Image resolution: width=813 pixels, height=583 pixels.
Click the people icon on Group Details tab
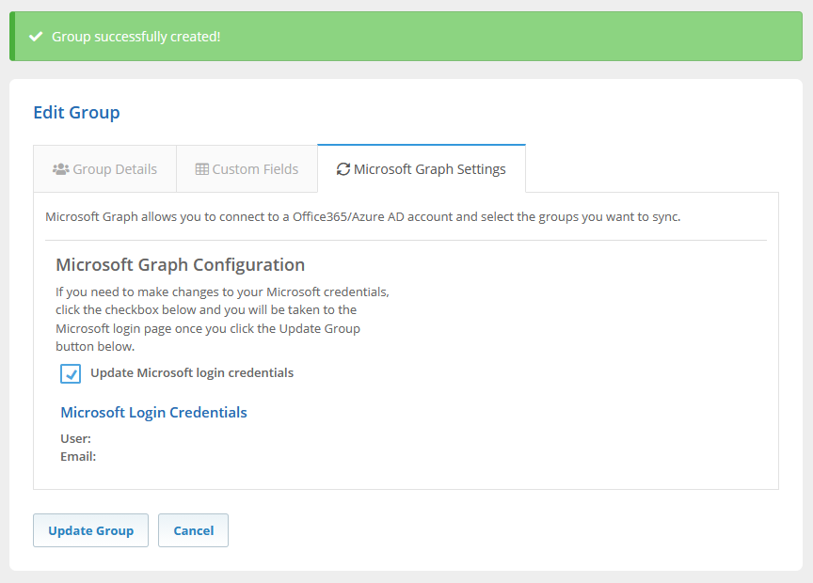[60, 169]
